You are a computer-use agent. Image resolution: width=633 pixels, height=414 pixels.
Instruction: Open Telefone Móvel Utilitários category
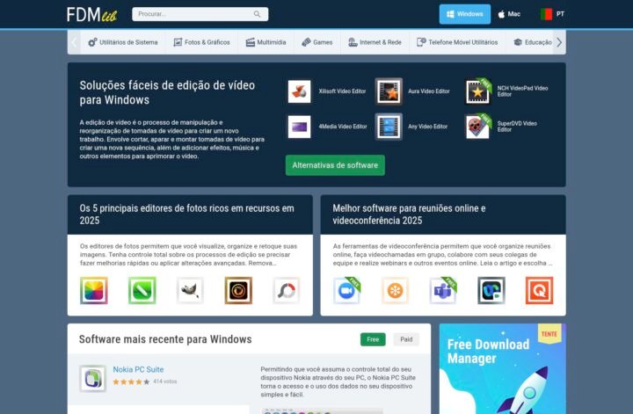point(457,42)
